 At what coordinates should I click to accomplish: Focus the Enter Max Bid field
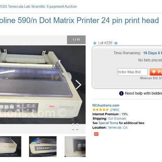(132, 72)
